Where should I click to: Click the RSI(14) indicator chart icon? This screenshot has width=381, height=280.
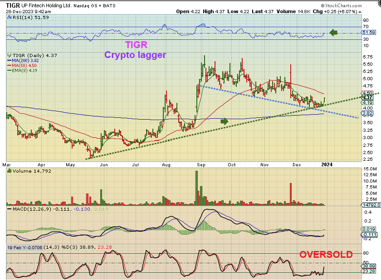point(9,16)
